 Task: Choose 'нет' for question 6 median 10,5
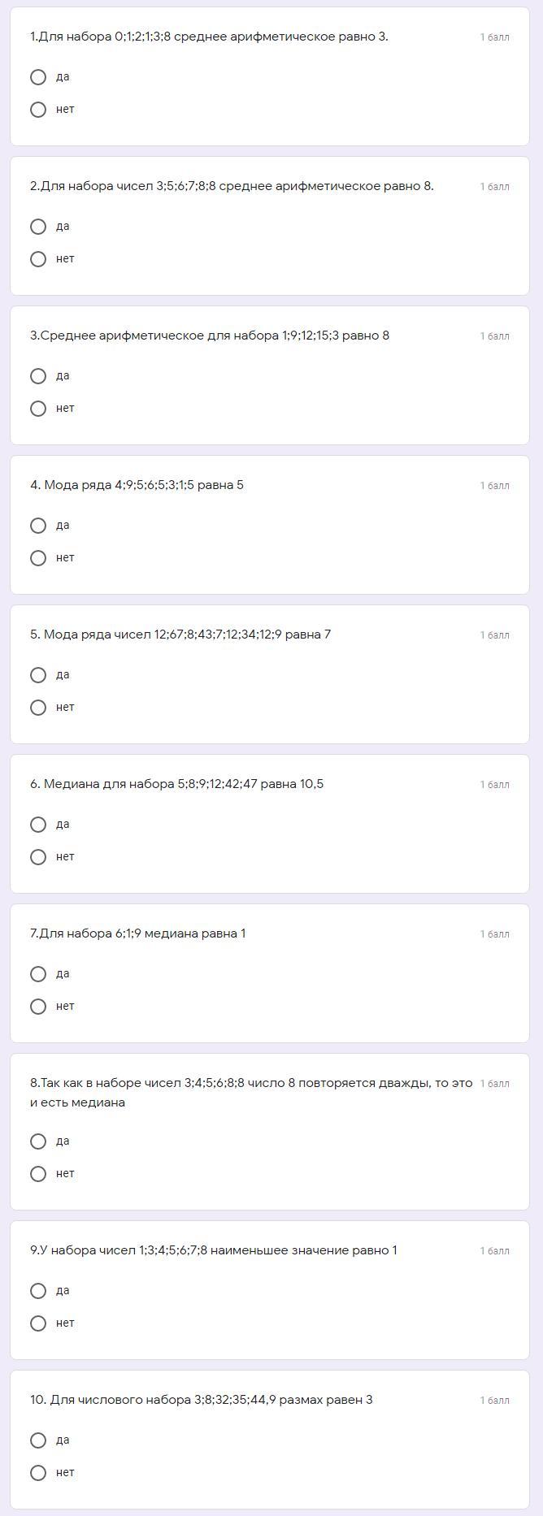point(38,857)
